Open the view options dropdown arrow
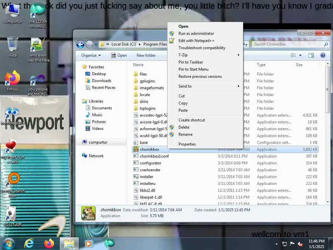Screen dimensions: 333x250 [300, 55]
